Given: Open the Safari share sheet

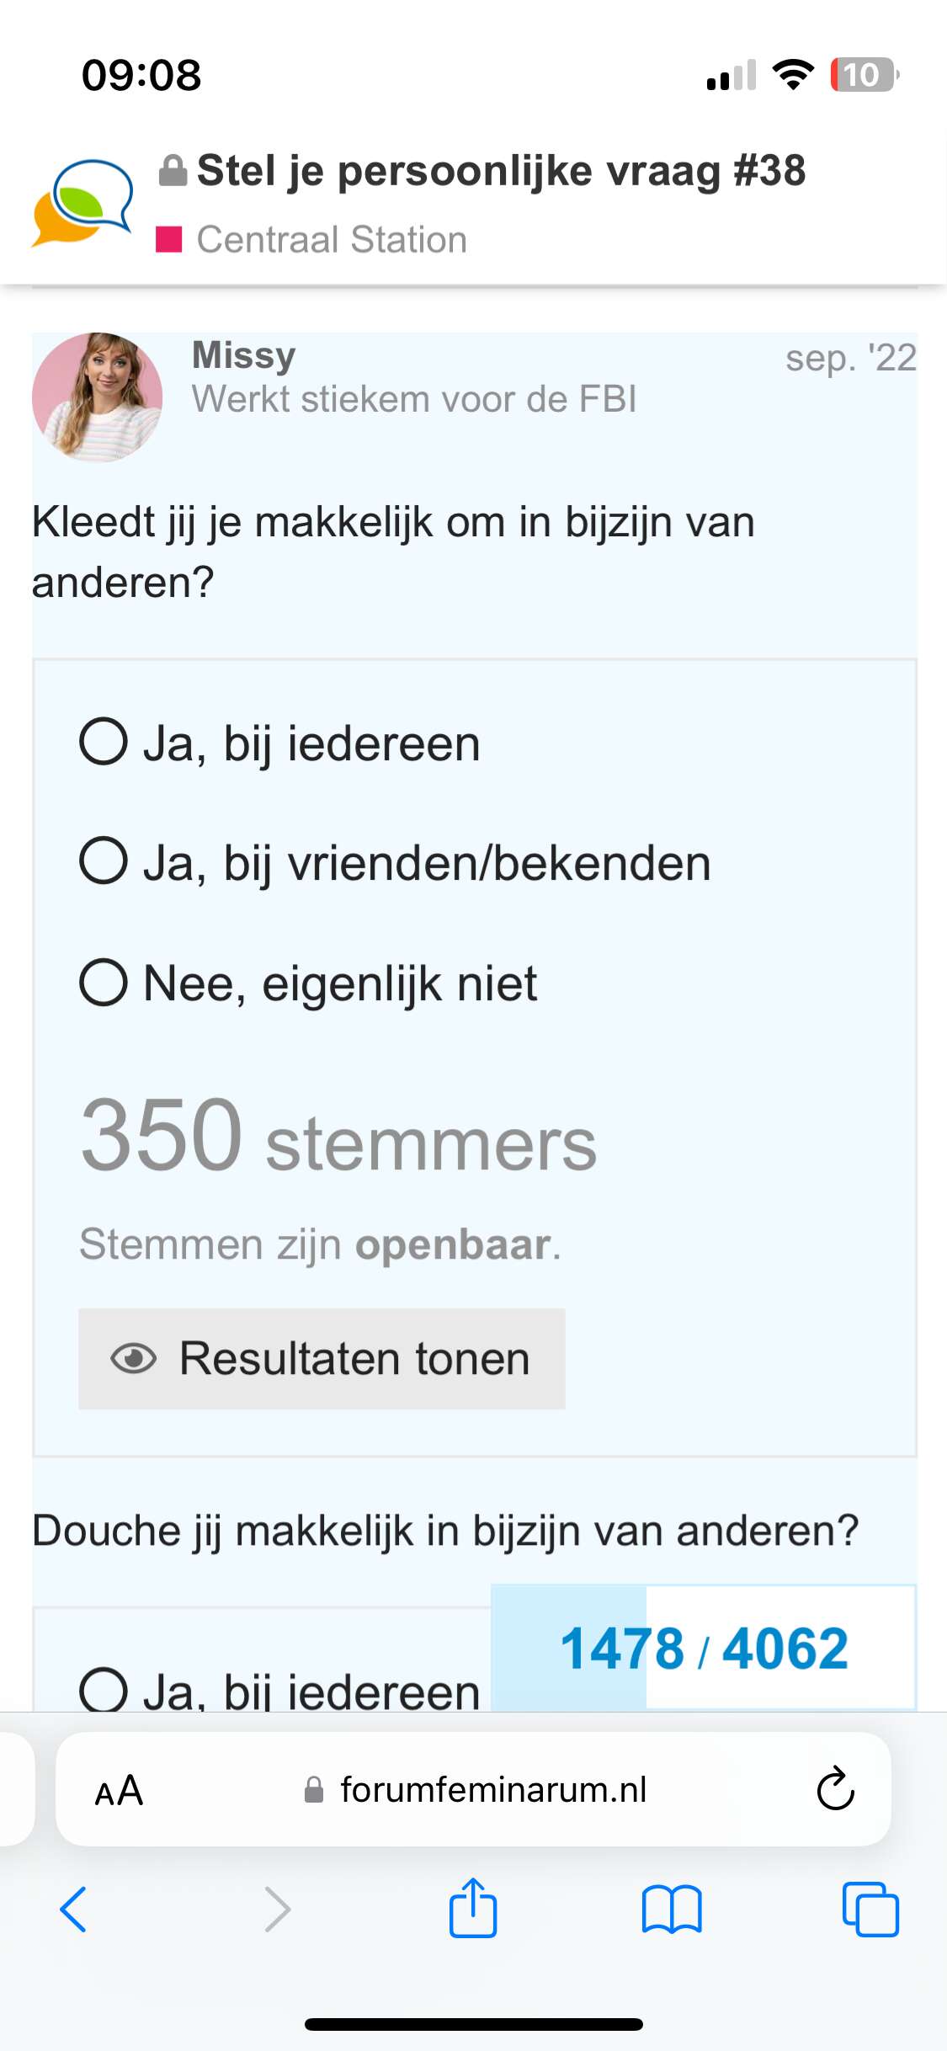Looking at the screenshot, I should 473,1908.
